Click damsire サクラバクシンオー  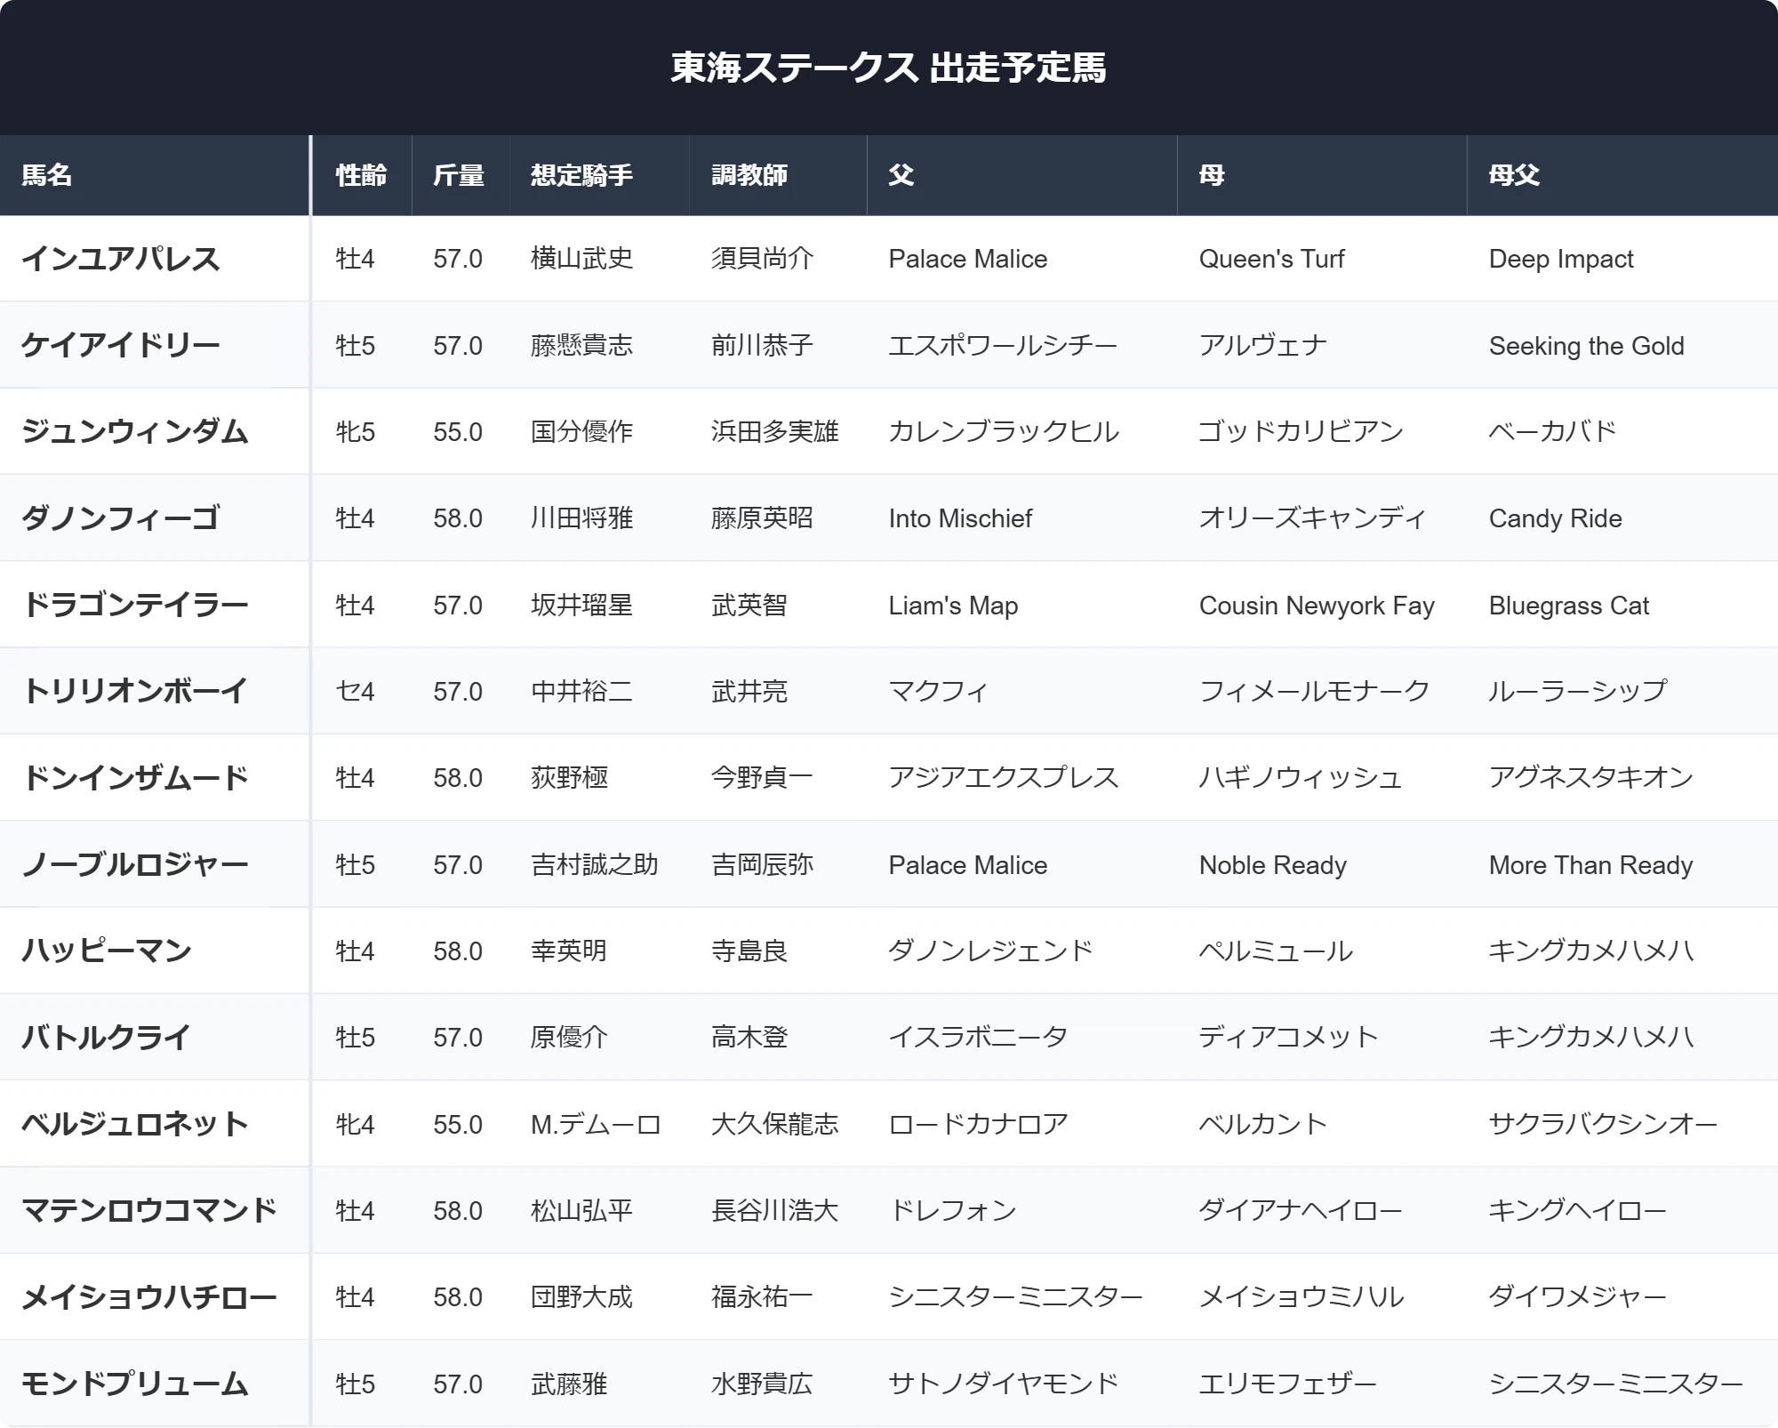point(1603,1124)
